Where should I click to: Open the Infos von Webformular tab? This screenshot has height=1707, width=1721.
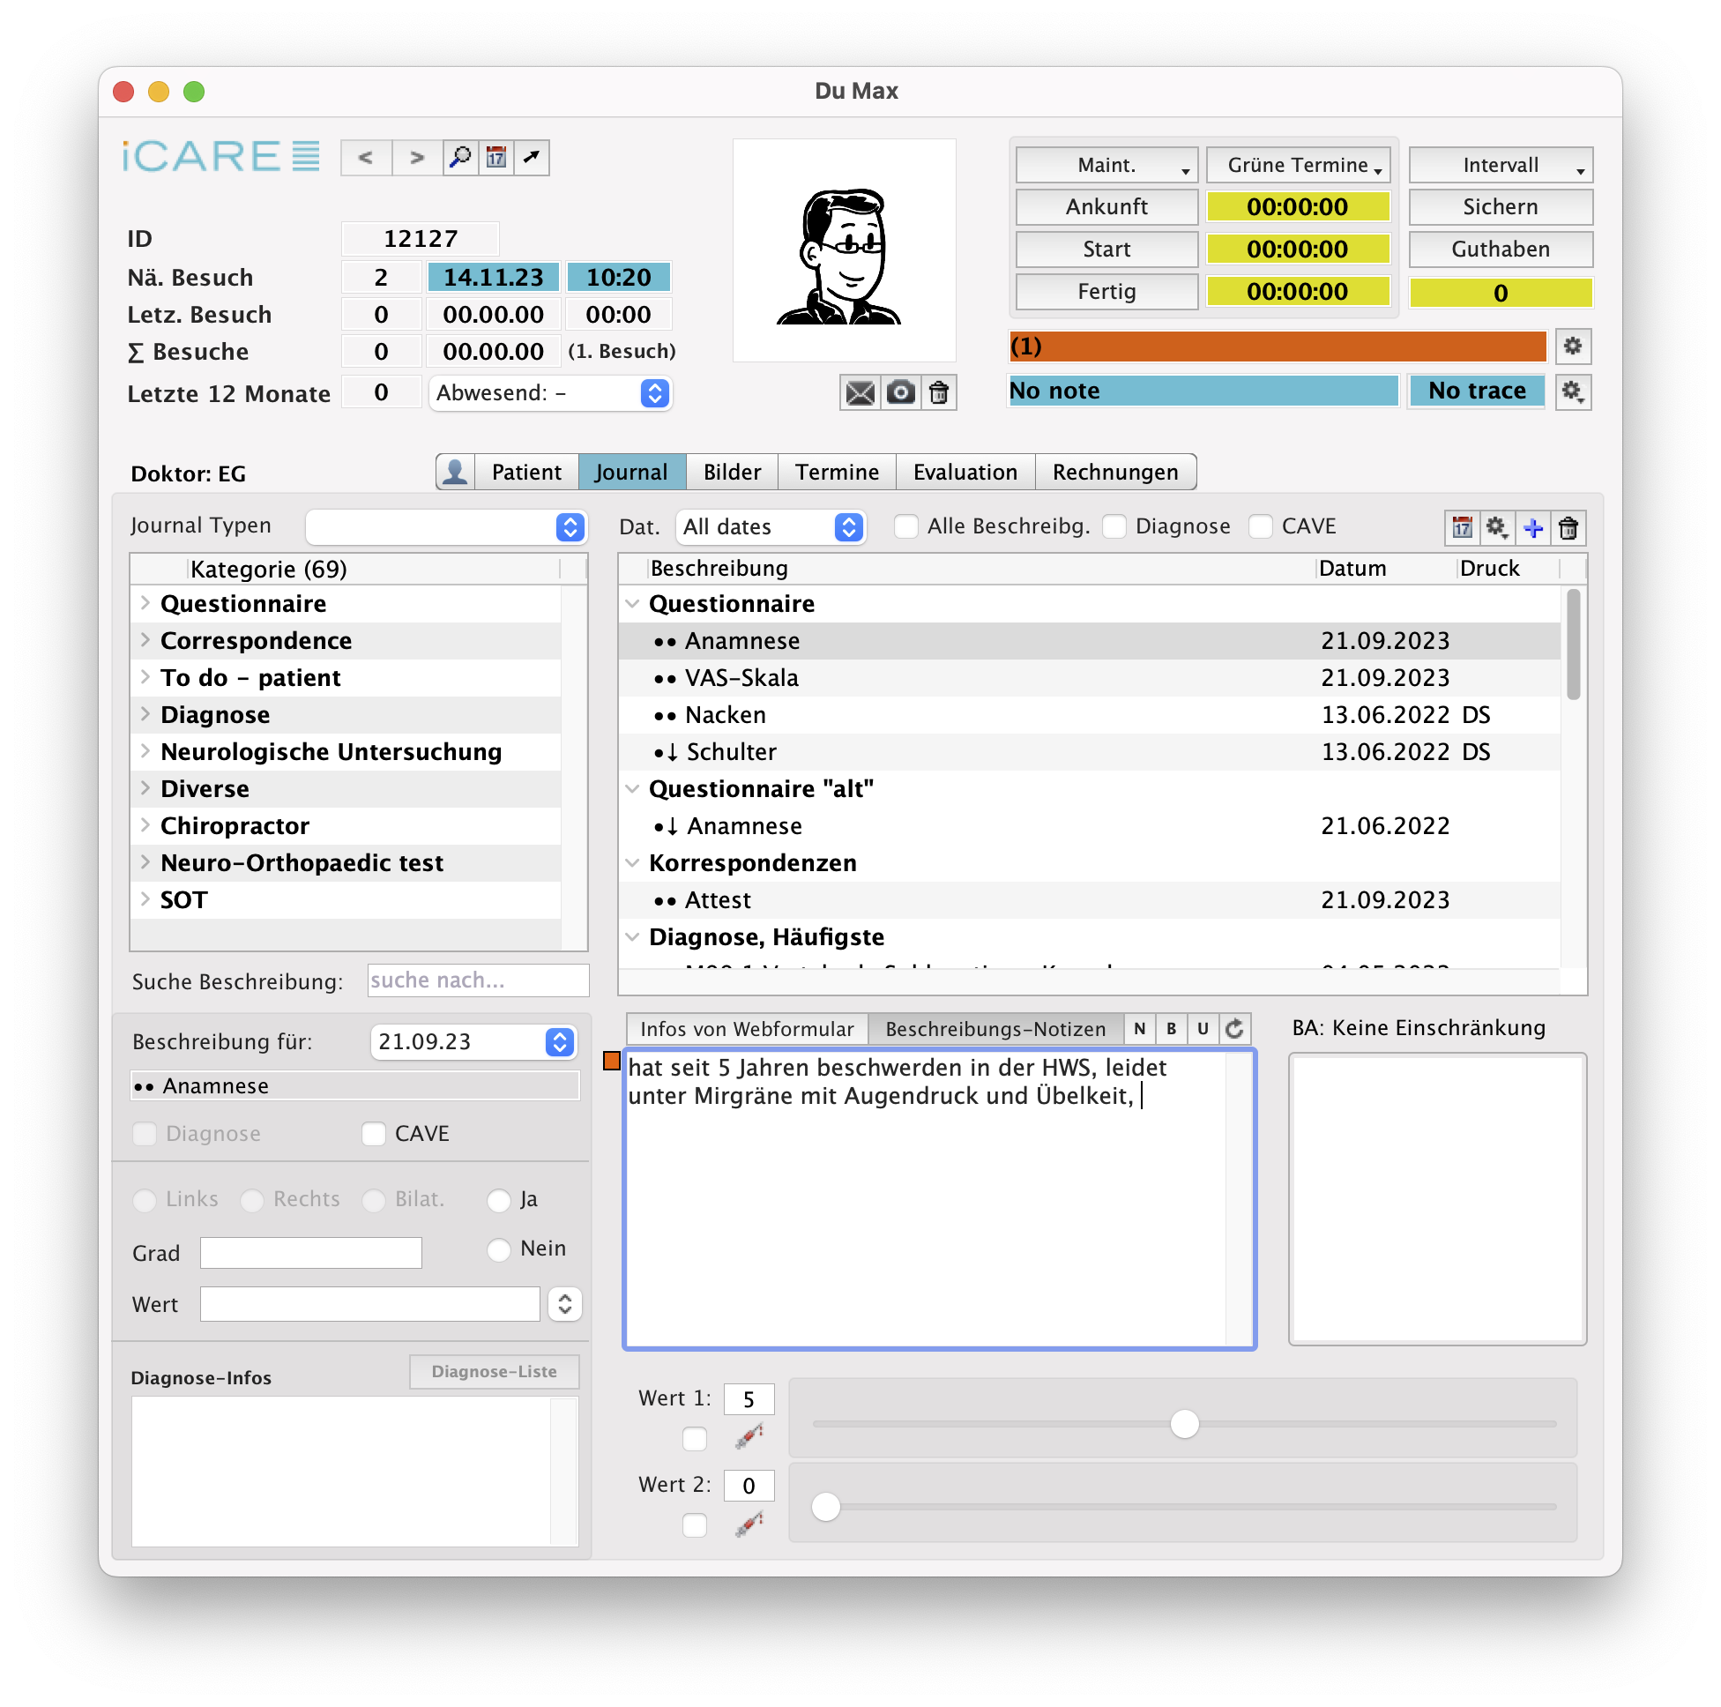point(747,1029)
